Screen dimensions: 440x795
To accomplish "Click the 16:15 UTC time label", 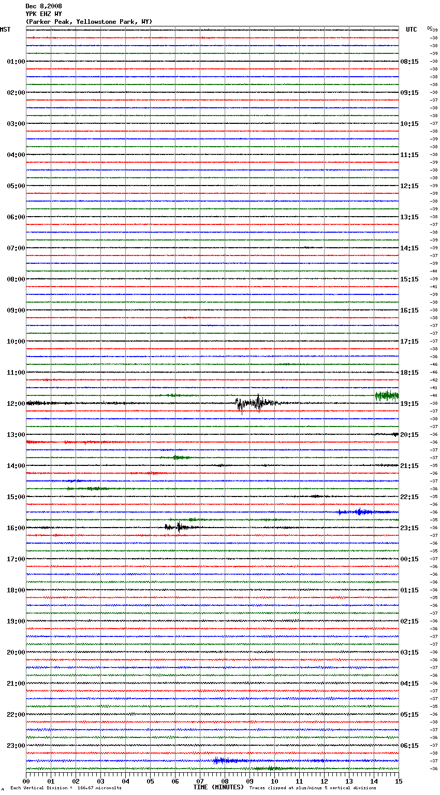I will (x=409, y=310).
